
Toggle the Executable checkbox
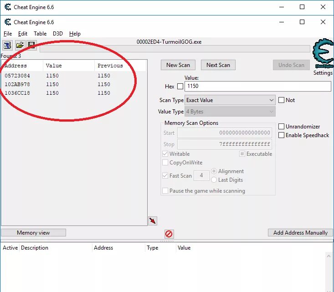pos(242,154)
